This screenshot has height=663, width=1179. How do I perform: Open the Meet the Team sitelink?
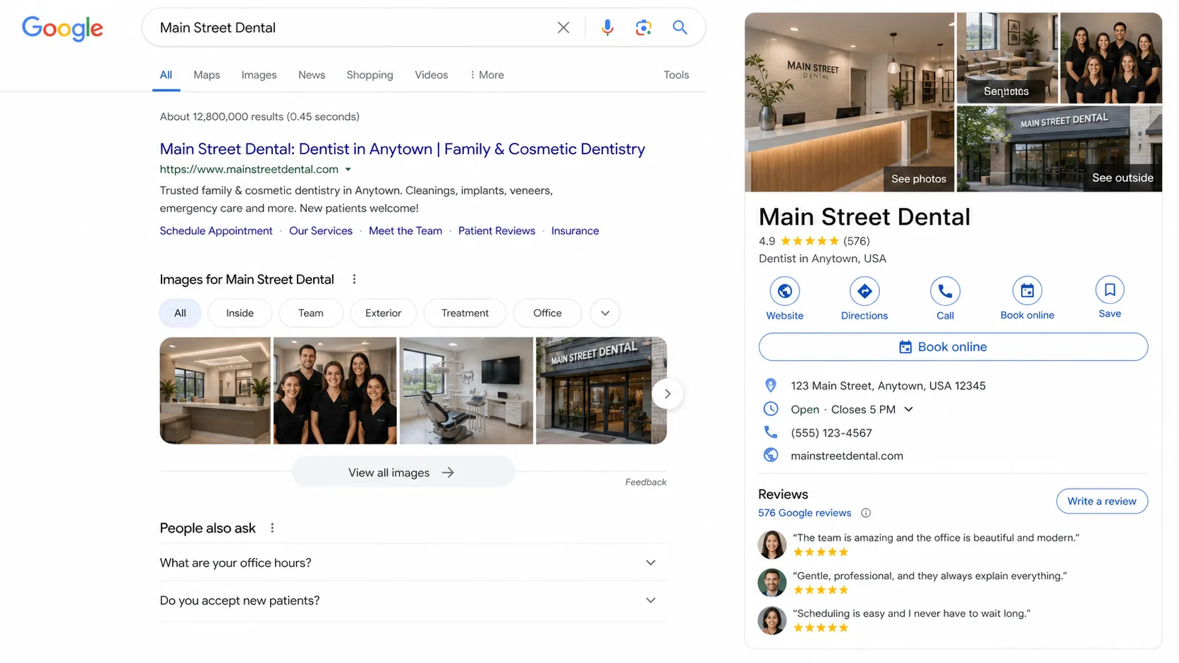405,231
